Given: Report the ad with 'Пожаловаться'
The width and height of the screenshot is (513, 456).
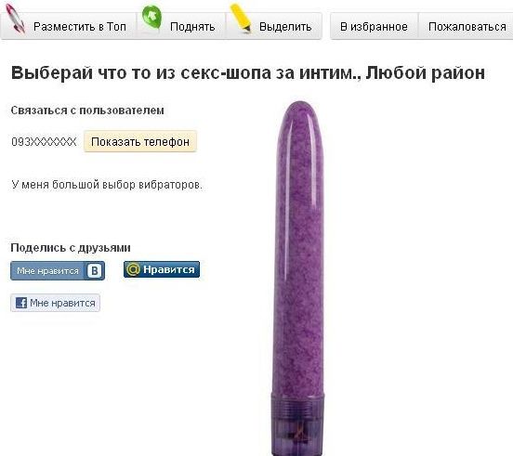Looking at the screenshot, I should coord(467,27).
